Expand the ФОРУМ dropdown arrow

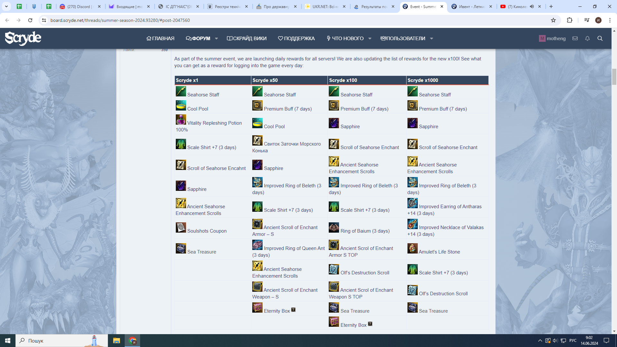pos(216,39)
